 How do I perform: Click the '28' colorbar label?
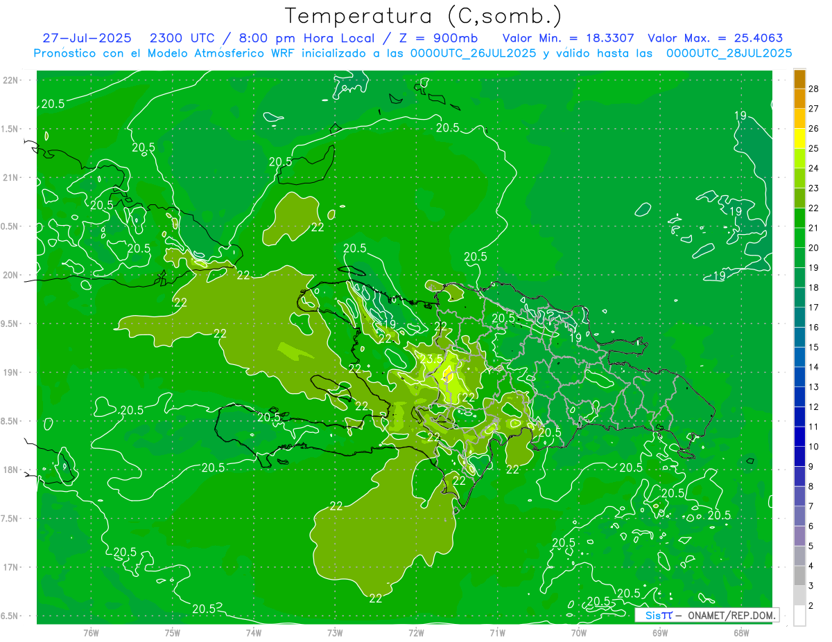[813, 88]
